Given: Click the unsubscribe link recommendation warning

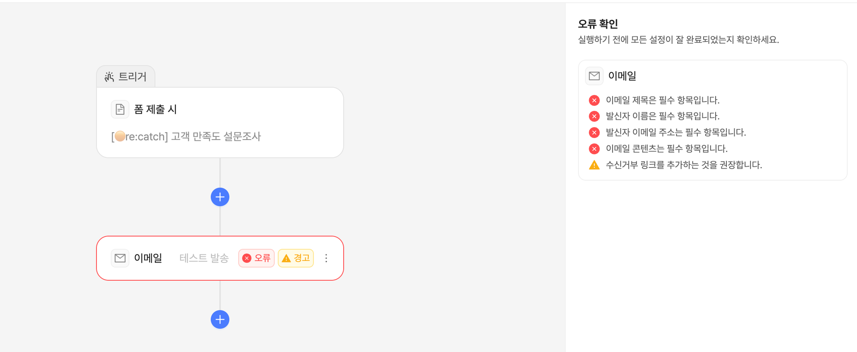Looking at the screenshot, I should tap(684, 165).
